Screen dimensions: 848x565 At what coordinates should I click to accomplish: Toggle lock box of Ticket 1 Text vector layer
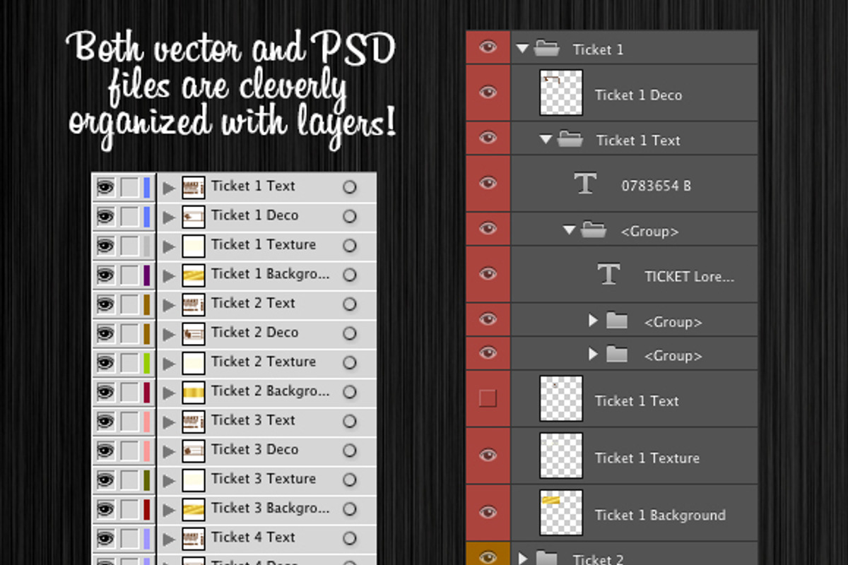[x=129, y=187]
